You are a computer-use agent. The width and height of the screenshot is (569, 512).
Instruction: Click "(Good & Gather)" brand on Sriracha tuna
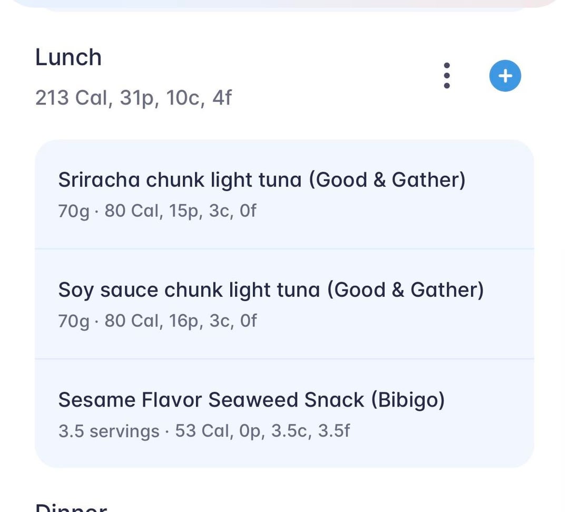point(387,180)
